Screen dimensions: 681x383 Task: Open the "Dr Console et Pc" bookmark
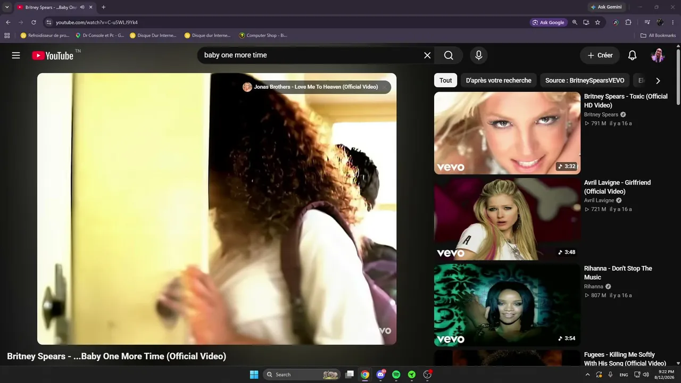(99, 36)
